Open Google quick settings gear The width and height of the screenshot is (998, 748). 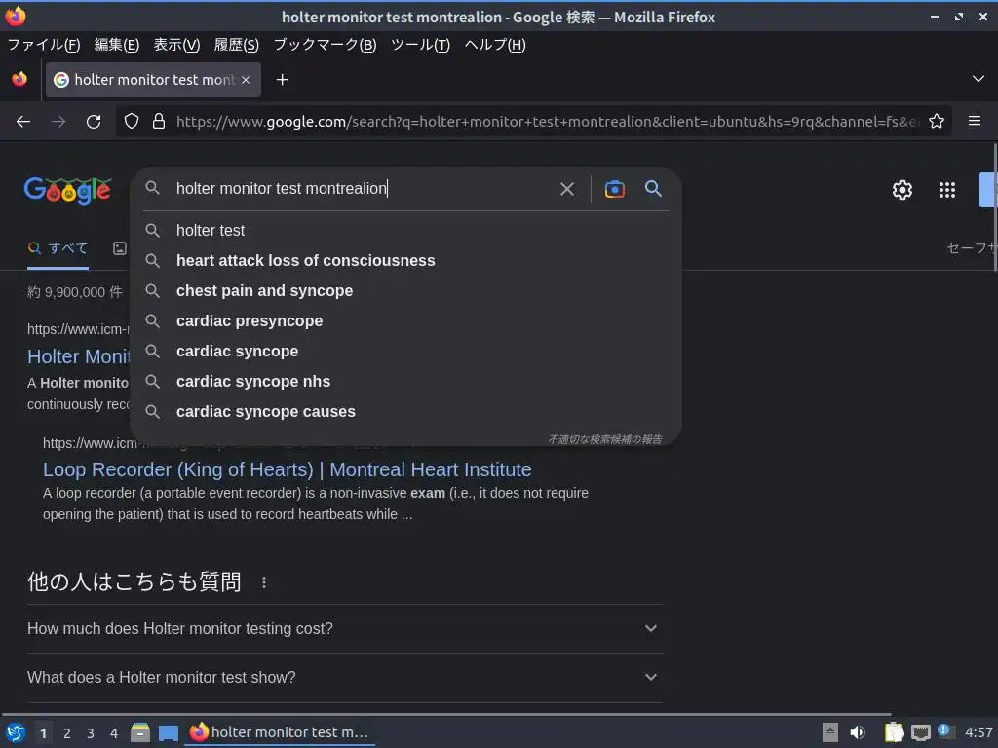pos(902,190)
